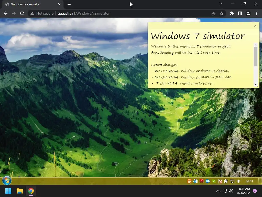Image resolution: width=262 pixels, height=197 pixels.
Task: Click the sticky note scroll-down arrow
Action: 256,84
